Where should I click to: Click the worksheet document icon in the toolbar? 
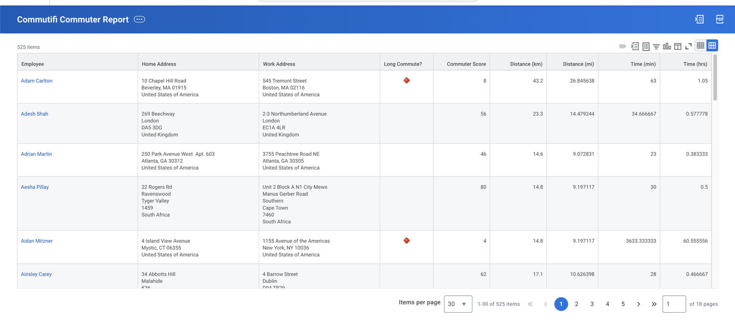point(645,46)
